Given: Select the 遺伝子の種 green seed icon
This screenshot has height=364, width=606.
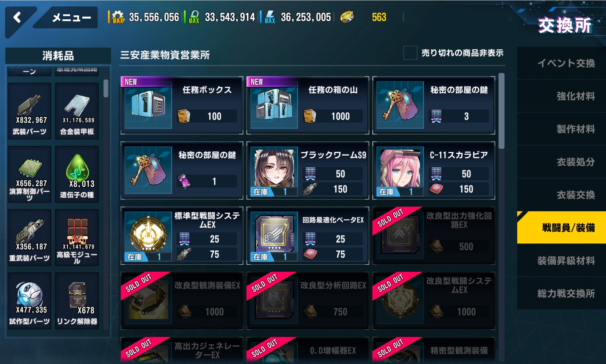Looking at the screenshot, I should (x=77, y=167).
